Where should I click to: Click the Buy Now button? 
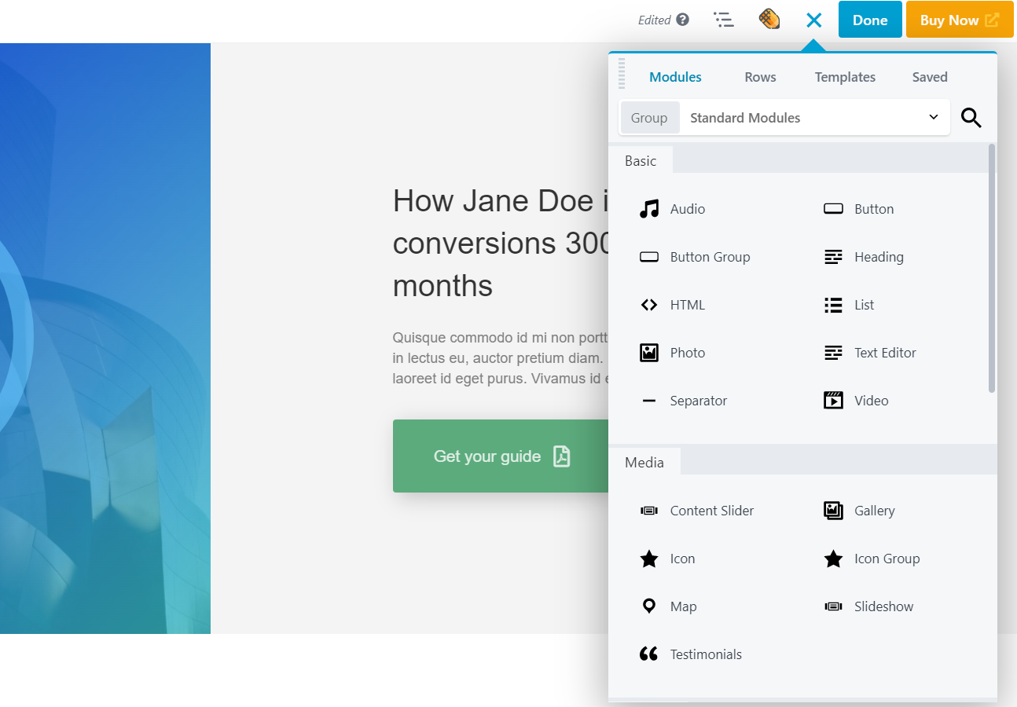click(959, 20)
